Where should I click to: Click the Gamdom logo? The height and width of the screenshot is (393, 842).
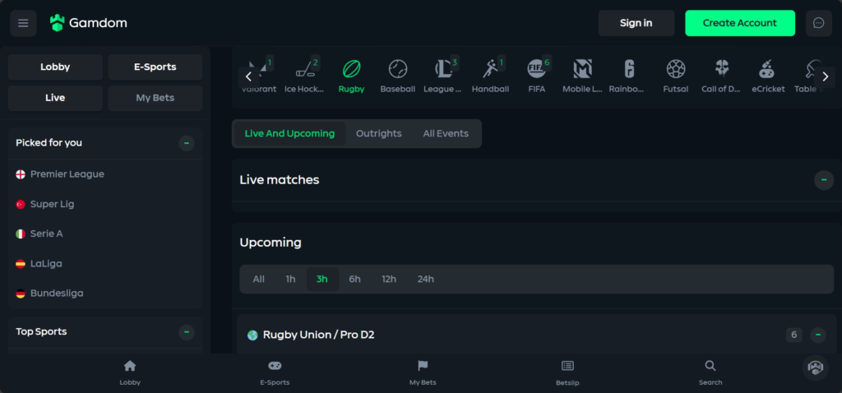coord(89,23)
